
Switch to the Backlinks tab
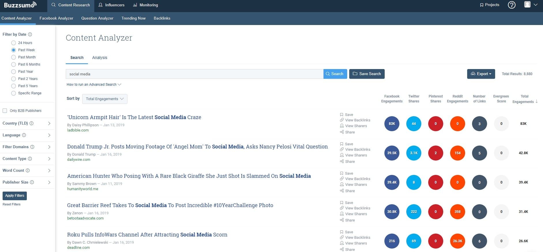tap(162, 18)
